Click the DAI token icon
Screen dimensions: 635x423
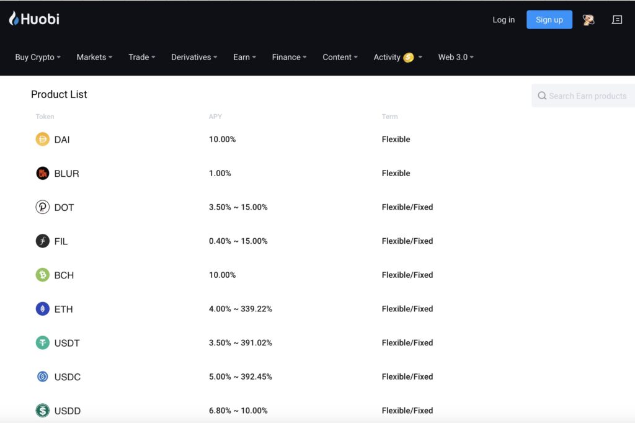pos(43,139)
